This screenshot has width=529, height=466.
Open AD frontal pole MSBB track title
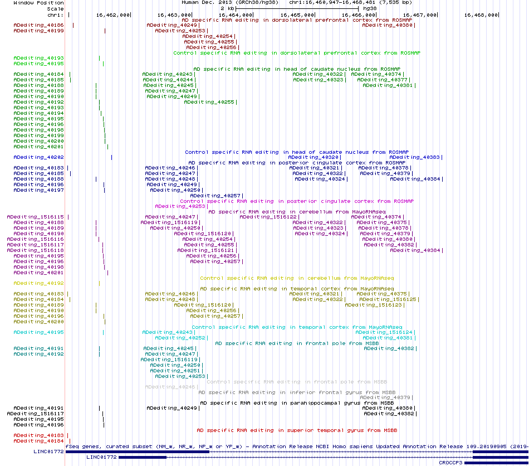(x=297, y=343)
